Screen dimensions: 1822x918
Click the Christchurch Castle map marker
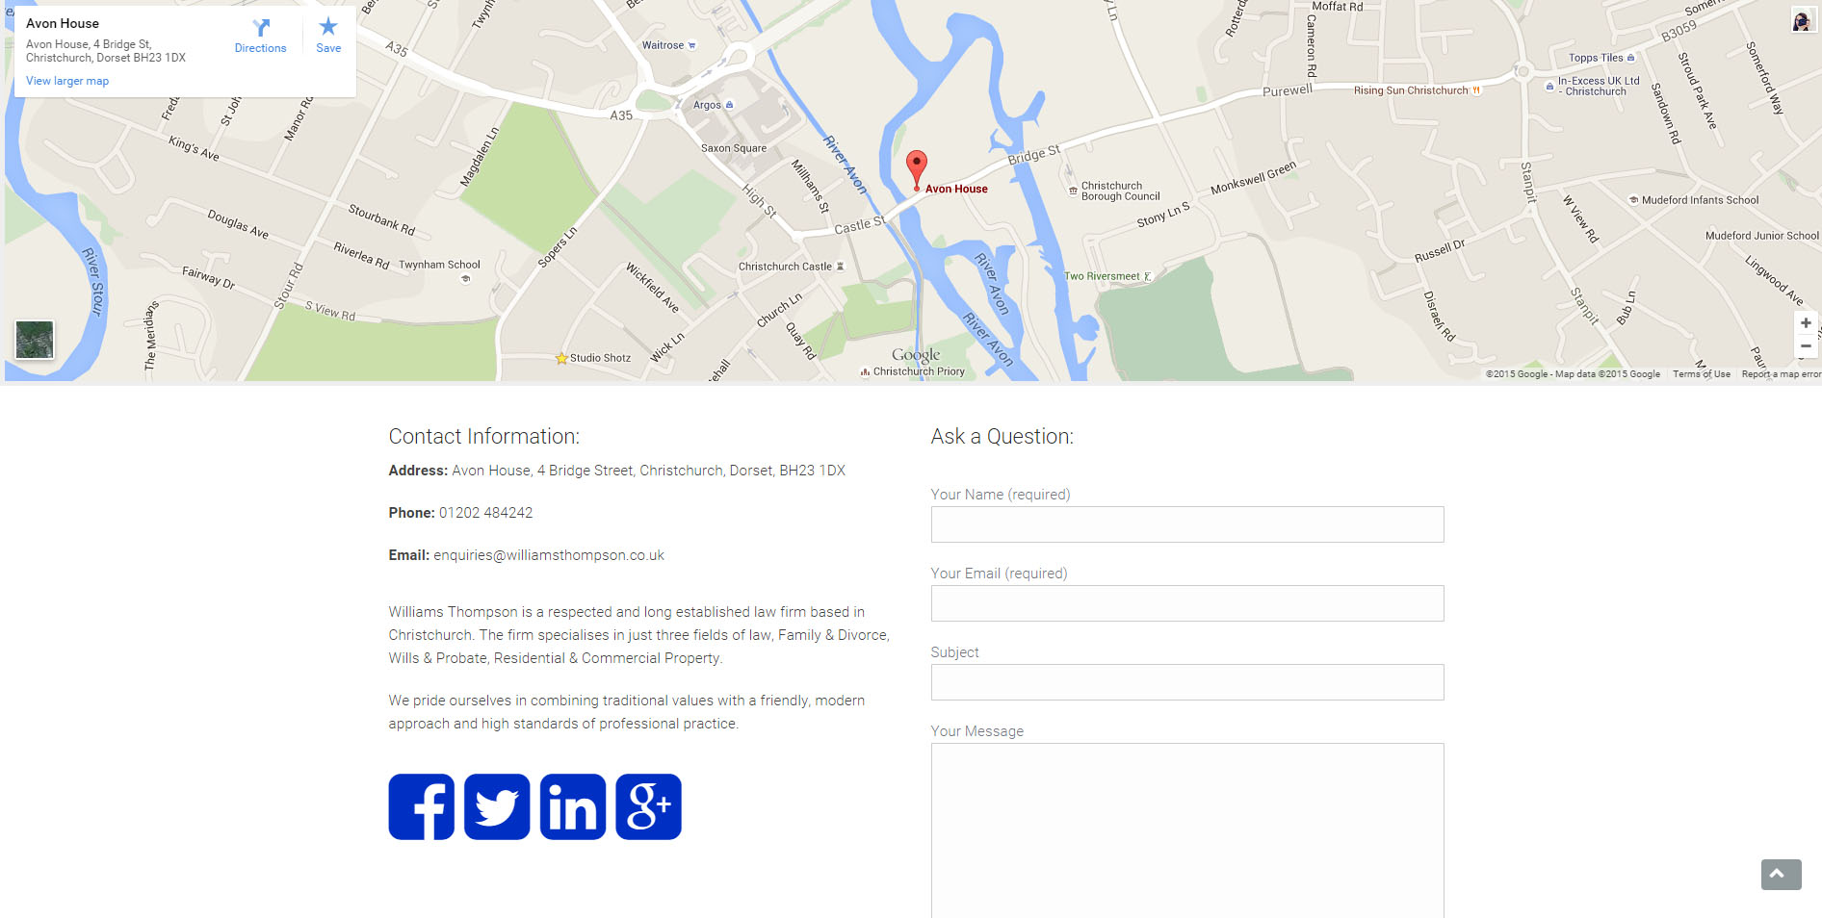840,267
